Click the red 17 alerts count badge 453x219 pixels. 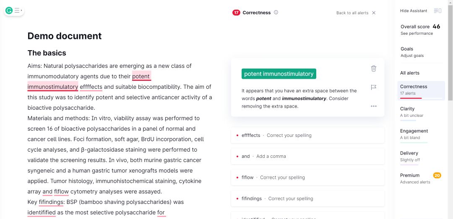point(236,13)
